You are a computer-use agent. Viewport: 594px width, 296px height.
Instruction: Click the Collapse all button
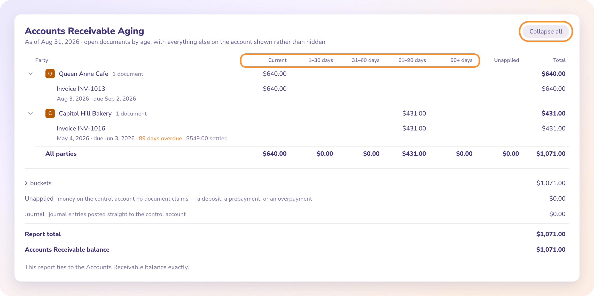pos(546,31)
